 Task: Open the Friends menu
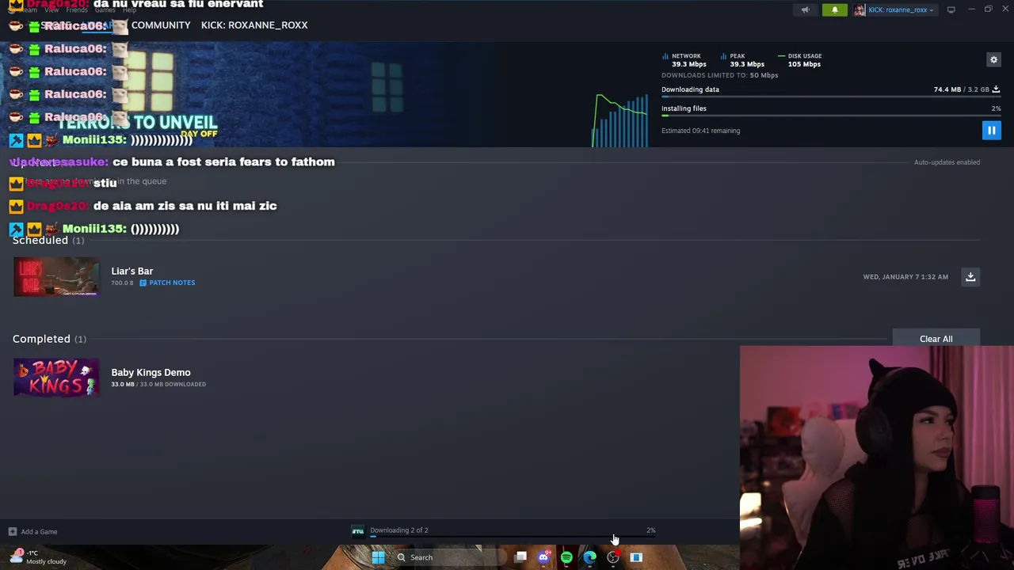[77, 10]
